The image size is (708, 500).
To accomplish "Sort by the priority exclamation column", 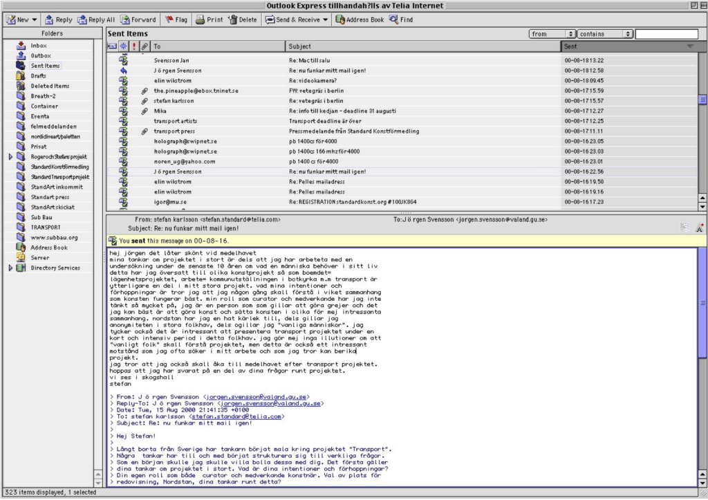I will click(x=133, y=46).
